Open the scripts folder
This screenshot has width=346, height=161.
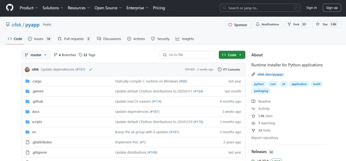coord(37,122)
